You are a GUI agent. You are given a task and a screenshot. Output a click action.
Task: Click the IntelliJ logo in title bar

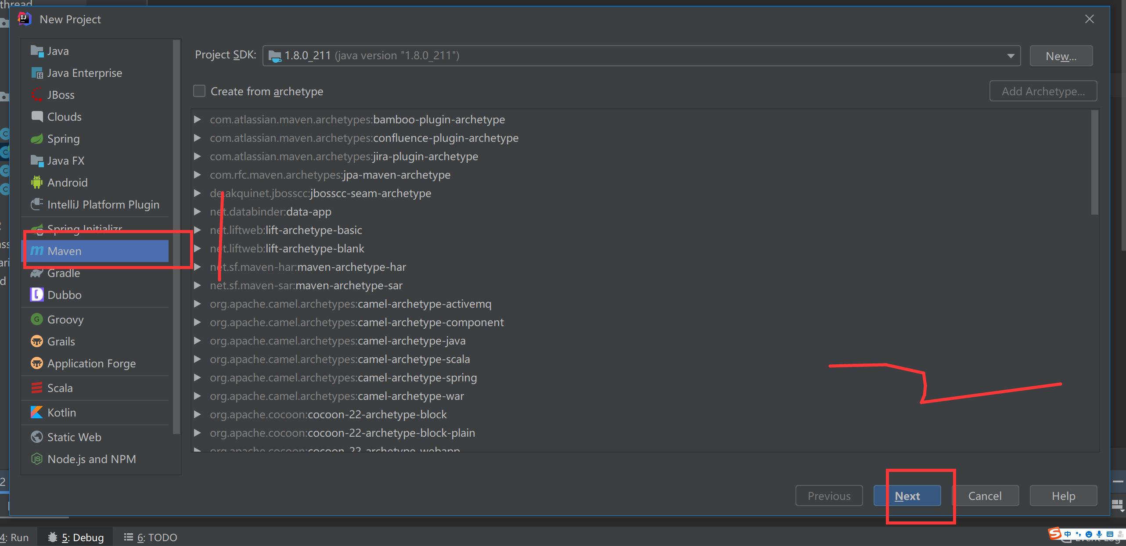coord(25,19)
